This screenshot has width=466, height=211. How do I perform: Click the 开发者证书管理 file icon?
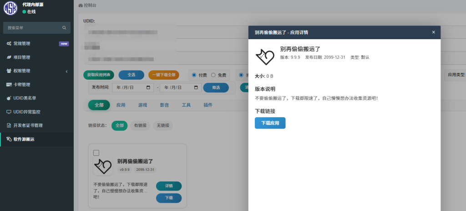point(9,126)
